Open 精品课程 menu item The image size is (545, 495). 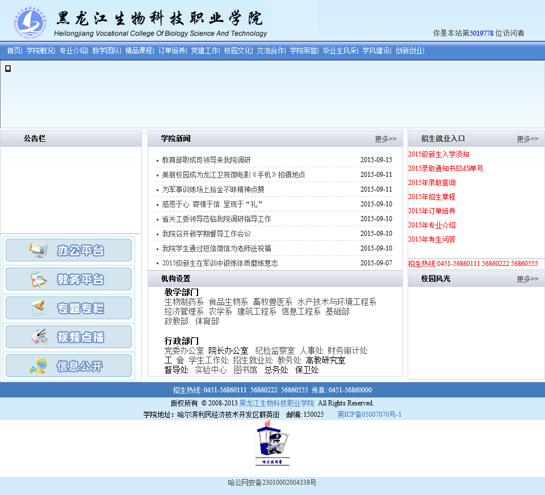point(139,50)
